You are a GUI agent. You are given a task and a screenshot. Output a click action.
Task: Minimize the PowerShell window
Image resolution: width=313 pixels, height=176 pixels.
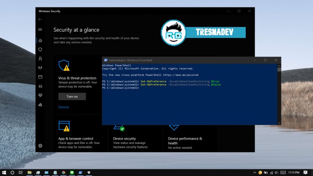coord(255,60)
